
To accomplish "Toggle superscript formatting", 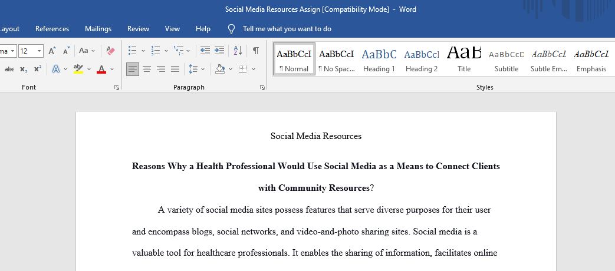I will [38, 70].
